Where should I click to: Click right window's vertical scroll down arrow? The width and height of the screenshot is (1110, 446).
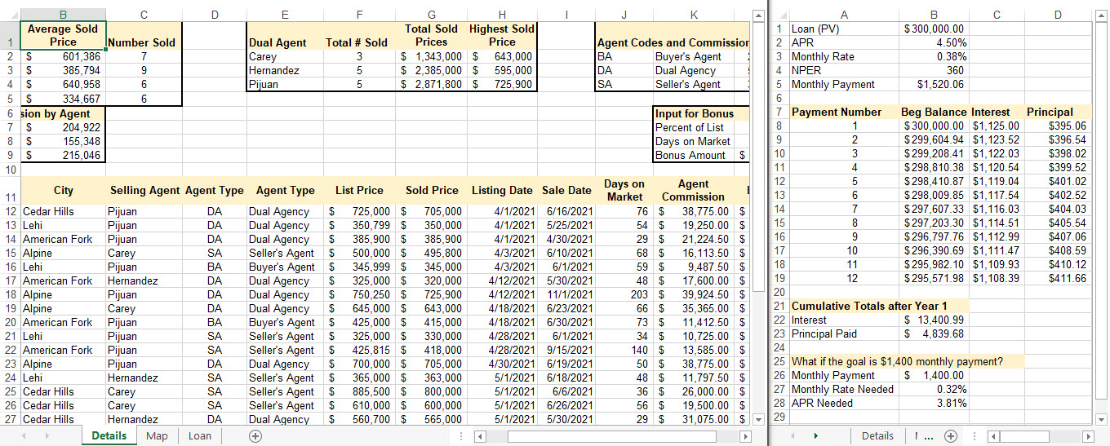1103,419
